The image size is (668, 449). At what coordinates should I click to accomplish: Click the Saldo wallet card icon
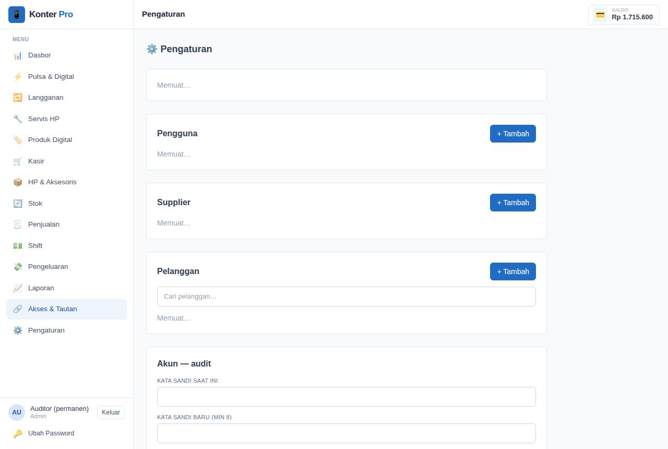pyautogui.click(x=600, y=15)
